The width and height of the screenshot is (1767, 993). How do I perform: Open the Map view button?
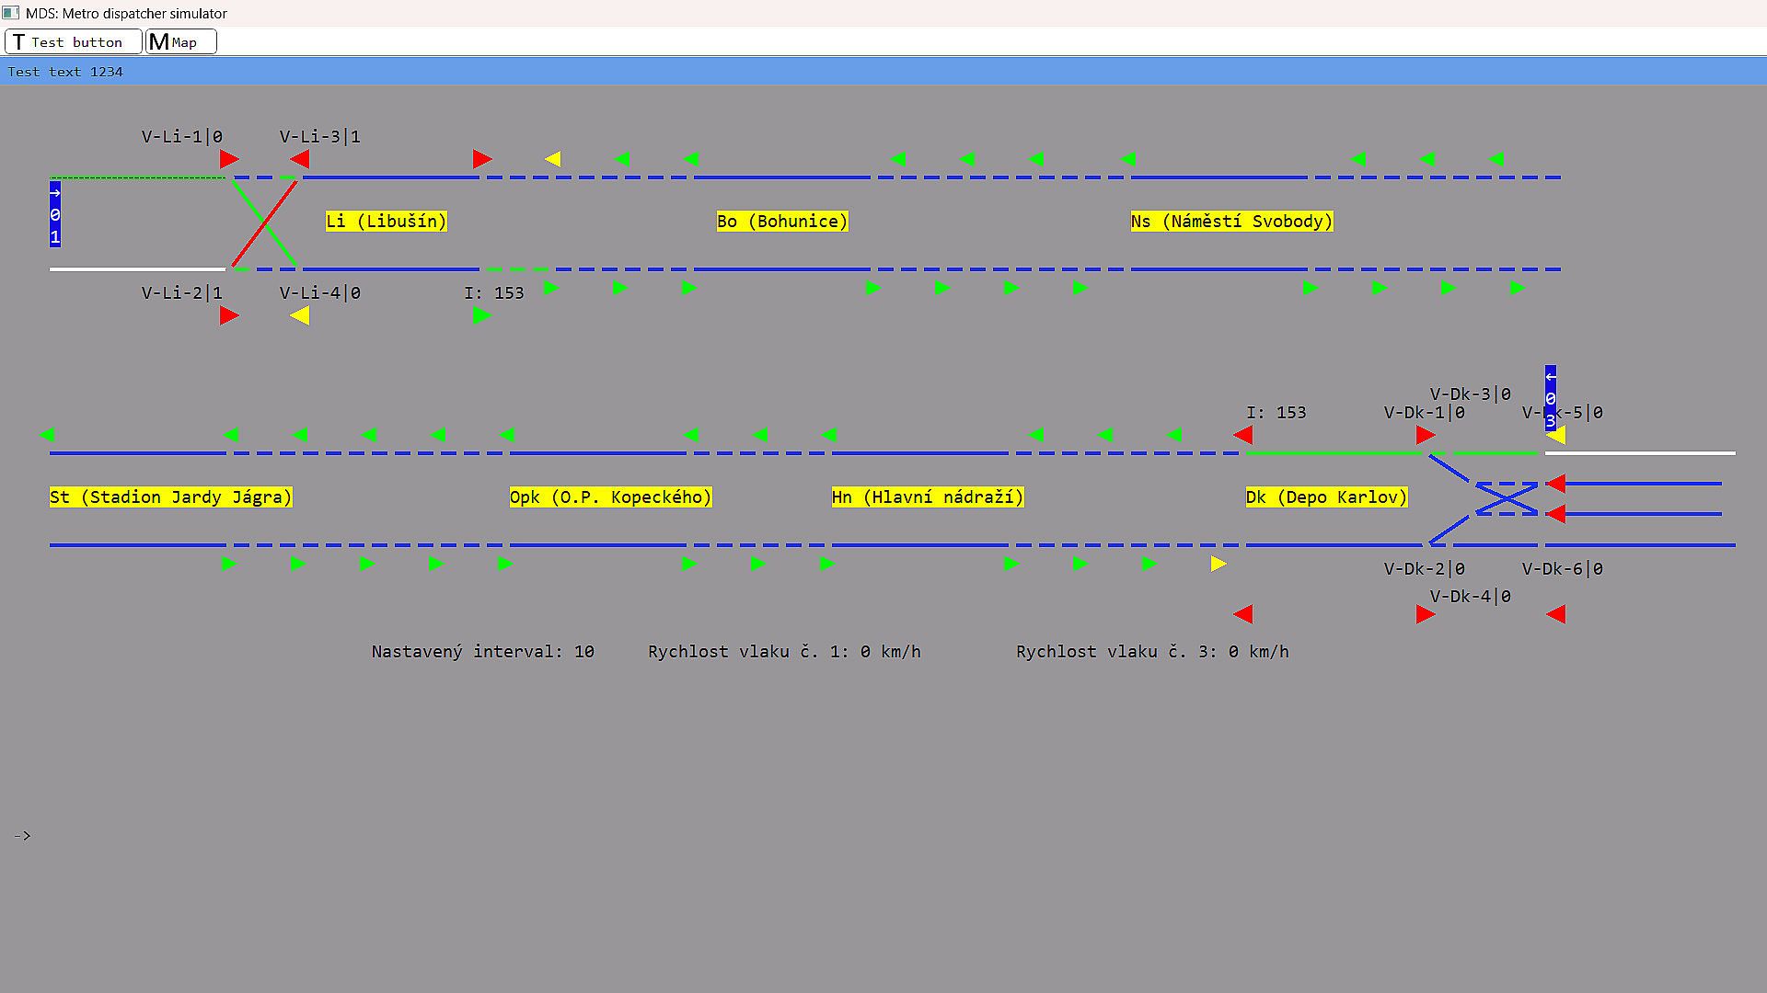click(181, 42)
